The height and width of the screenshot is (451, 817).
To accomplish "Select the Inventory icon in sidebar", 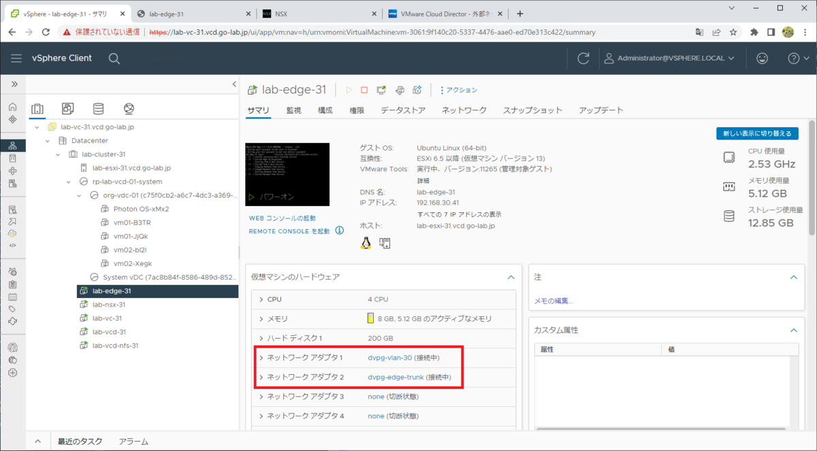I will (x=12, y=146).
